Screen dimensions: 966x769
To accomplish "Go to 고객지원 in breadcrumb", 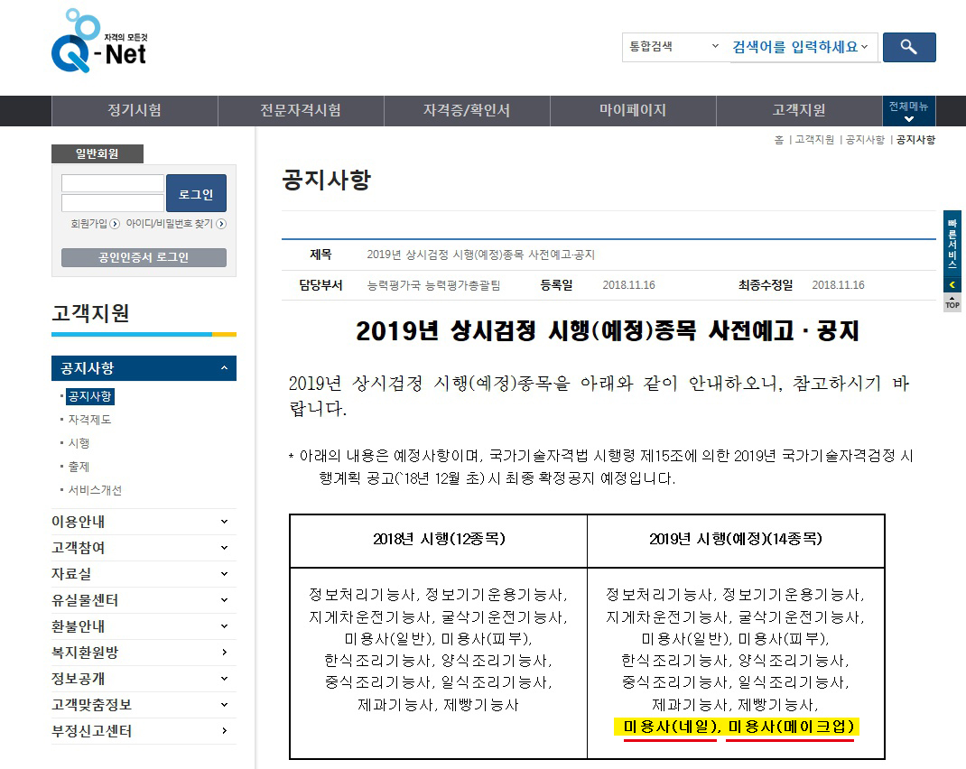I will pos(814,140).
